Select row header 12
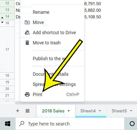The height and width of the screenshot is (130, 137). (x=7, y=3)
